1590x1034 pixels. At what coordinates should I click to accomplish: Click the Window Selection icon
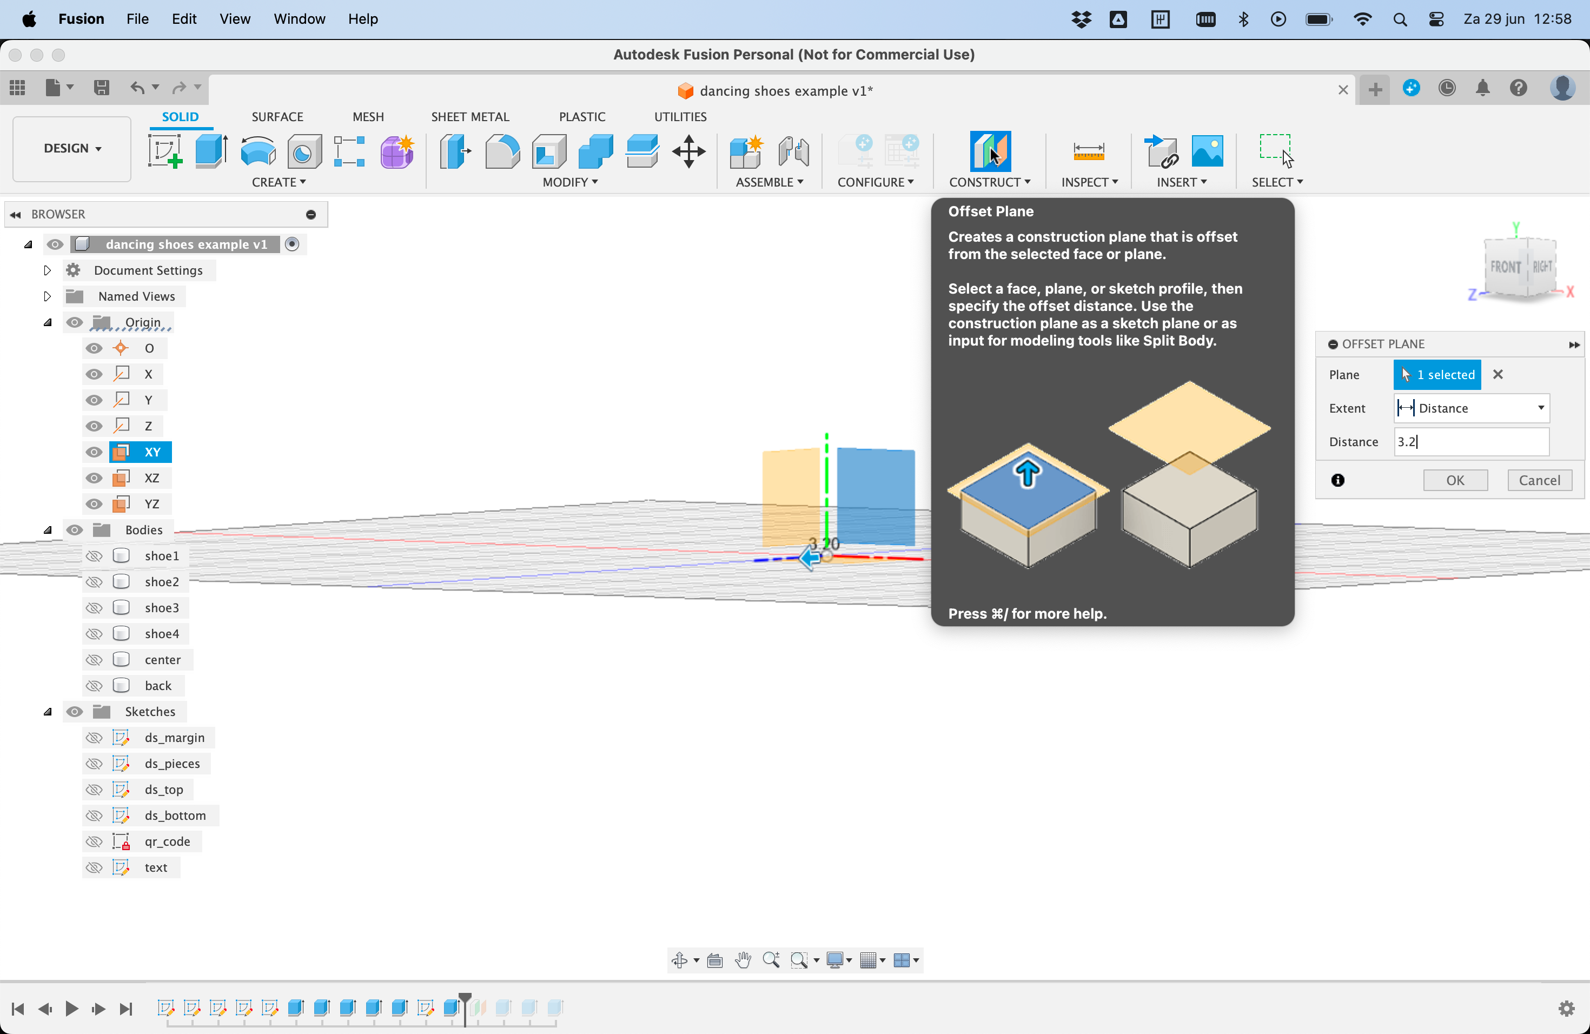1276,151
